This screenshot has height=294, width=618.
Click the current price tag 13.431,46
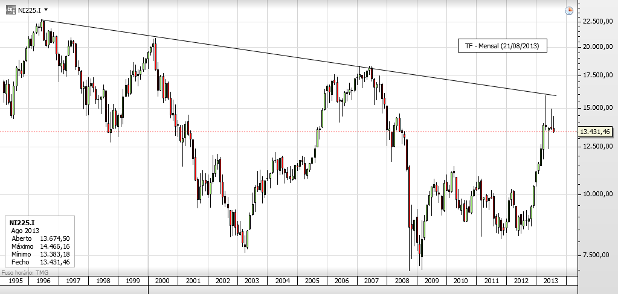[x=596, y=132]
